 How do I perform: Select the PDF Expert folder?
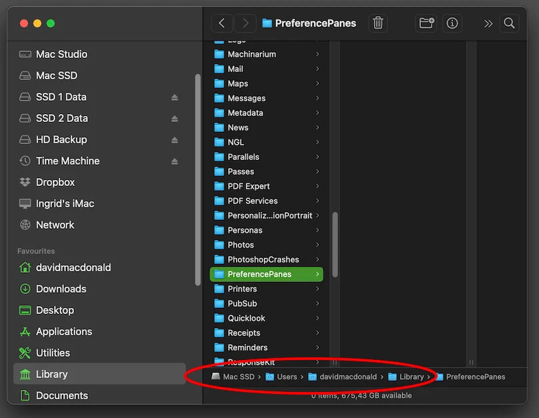[x=267, y=187]
